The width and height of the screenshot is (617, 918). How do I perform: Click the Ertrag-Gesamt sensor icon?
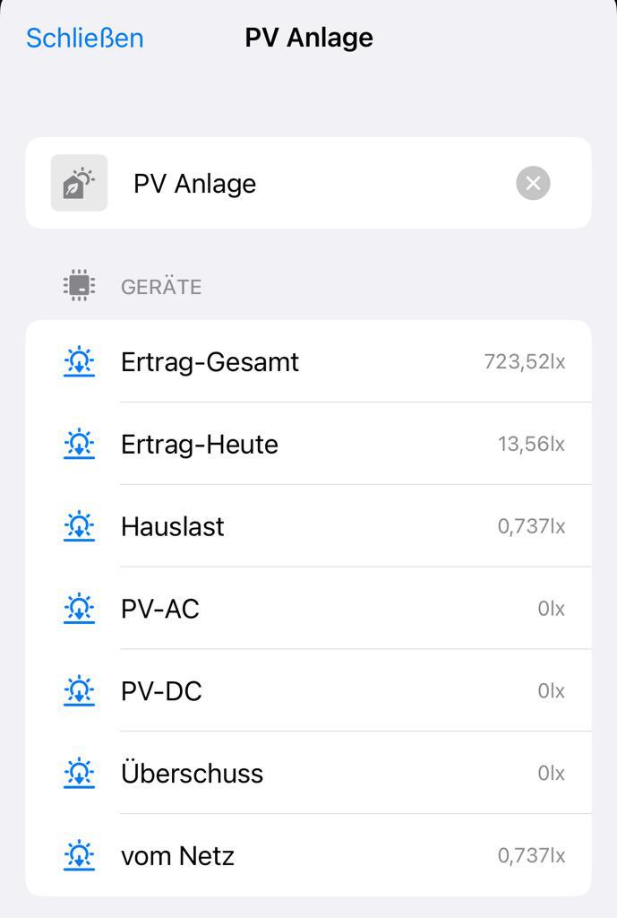[x=80, y=362]
